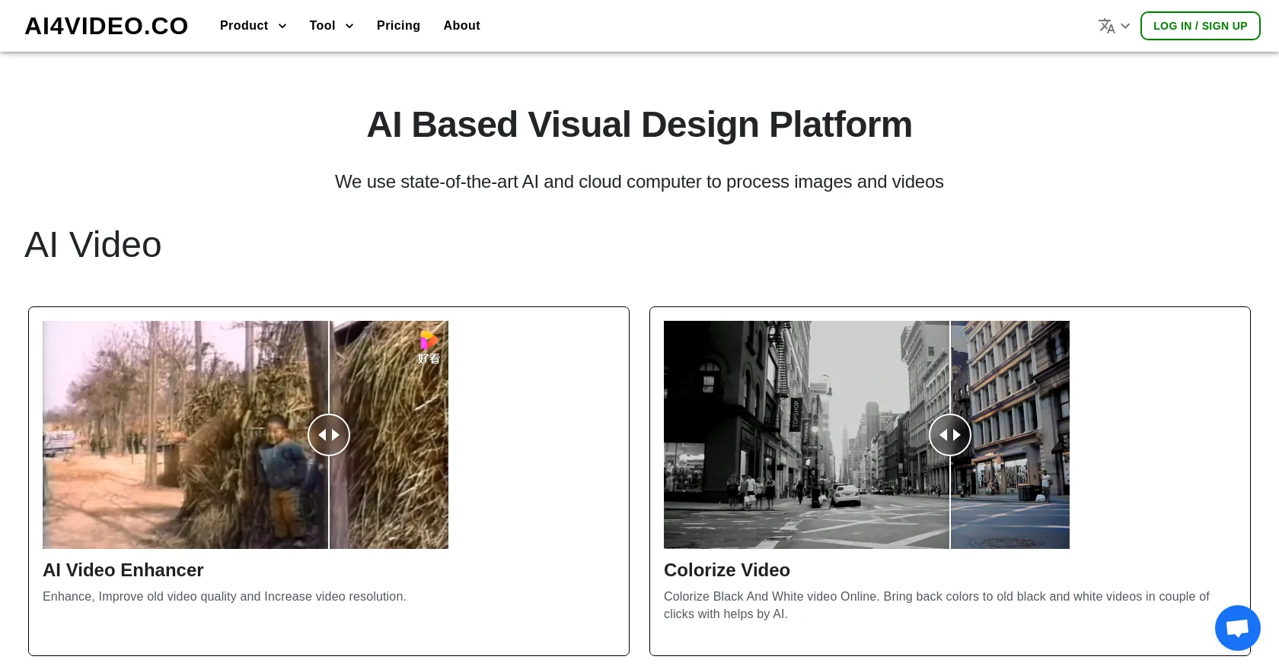Open the Tool menu
Image resolution: width=1279 pixels, height=666 pixels.
pos(322,26)
